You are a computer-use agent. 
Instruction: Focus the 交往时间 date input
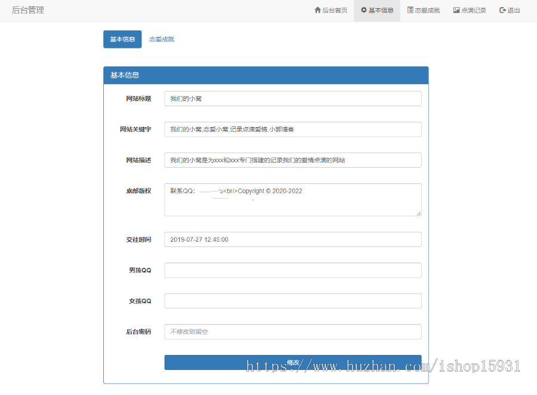[x=293, y=239]
